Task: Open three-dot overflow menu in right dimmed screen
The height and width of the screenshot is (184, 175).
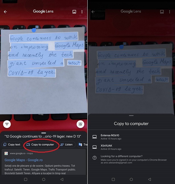Action: click(170, 12)
